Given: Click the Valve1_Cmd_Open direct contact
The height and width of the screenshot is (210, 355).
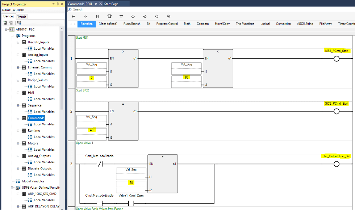Looking at the screenshot, I should click(131, 203).
